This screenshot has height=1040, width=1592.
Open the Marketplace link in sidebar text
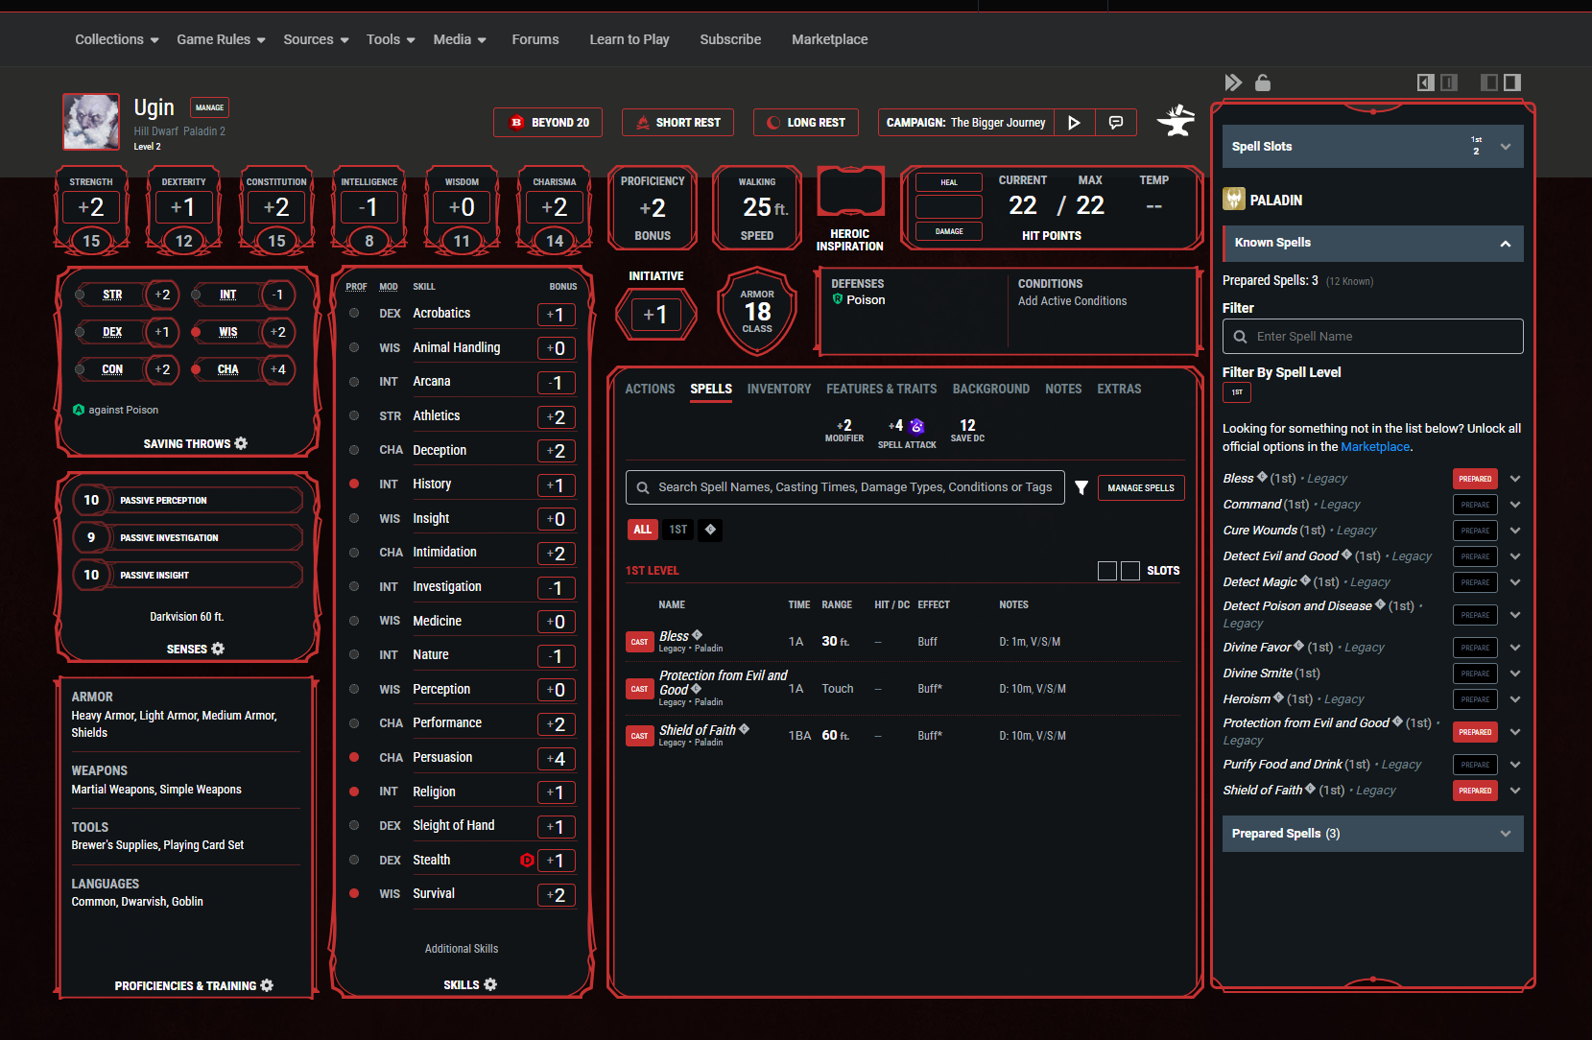1375,447
